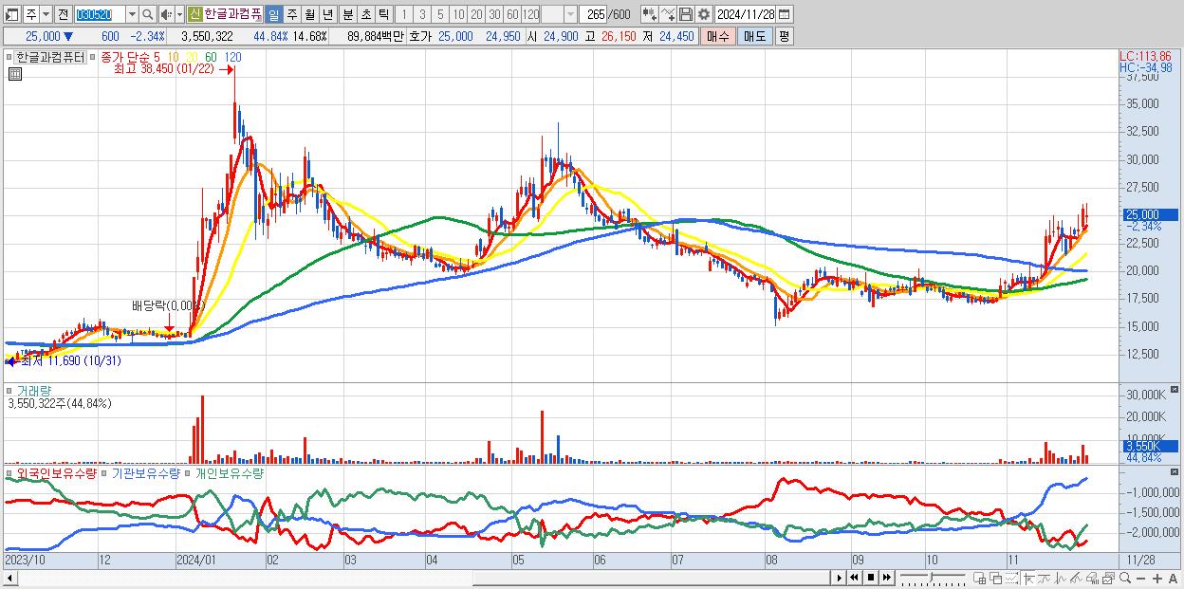Select the 월 monthly period toggle

point(309,14)
